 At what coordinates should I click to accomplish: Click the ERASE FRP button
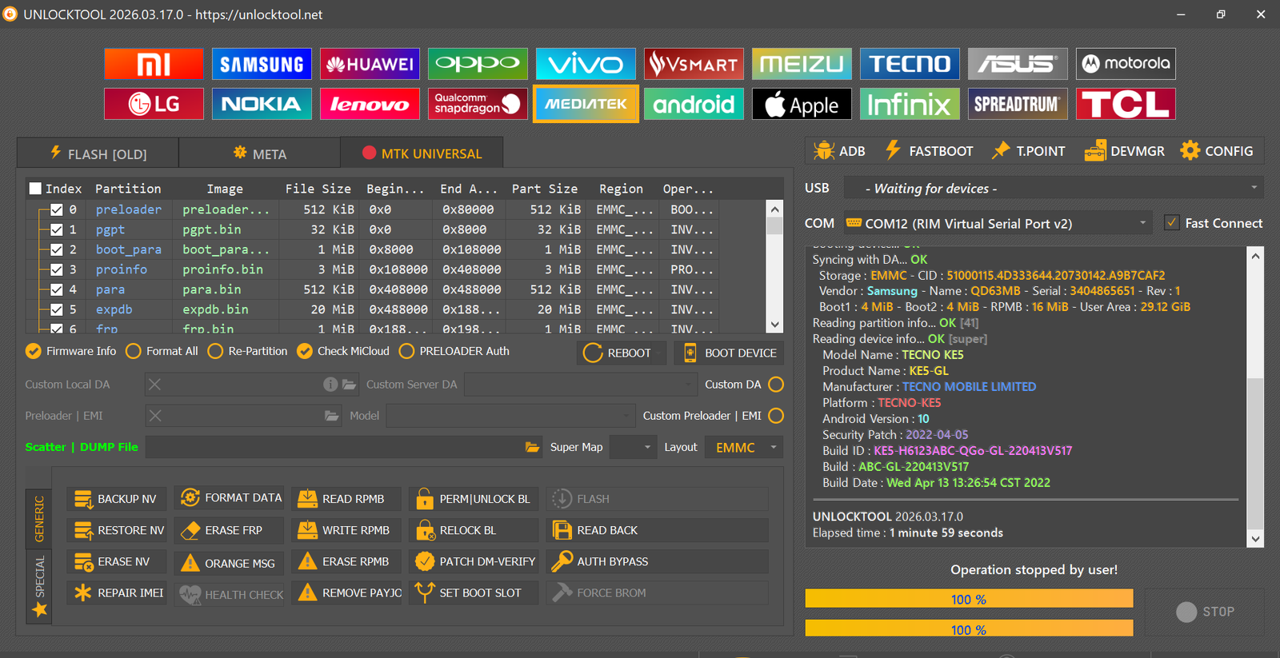point(232,530)
